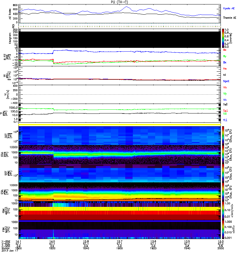Viewport: 239px width, 255px height.
Task: Click the blue Npot legend label
Action: pos(226,81)
